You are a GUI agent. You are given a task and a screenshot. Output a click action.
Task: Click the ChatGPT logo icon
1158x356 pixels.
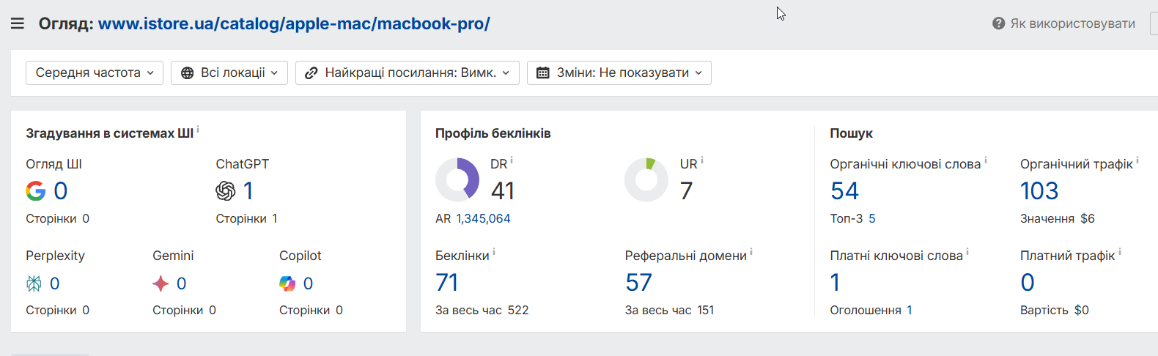(226, 191)
